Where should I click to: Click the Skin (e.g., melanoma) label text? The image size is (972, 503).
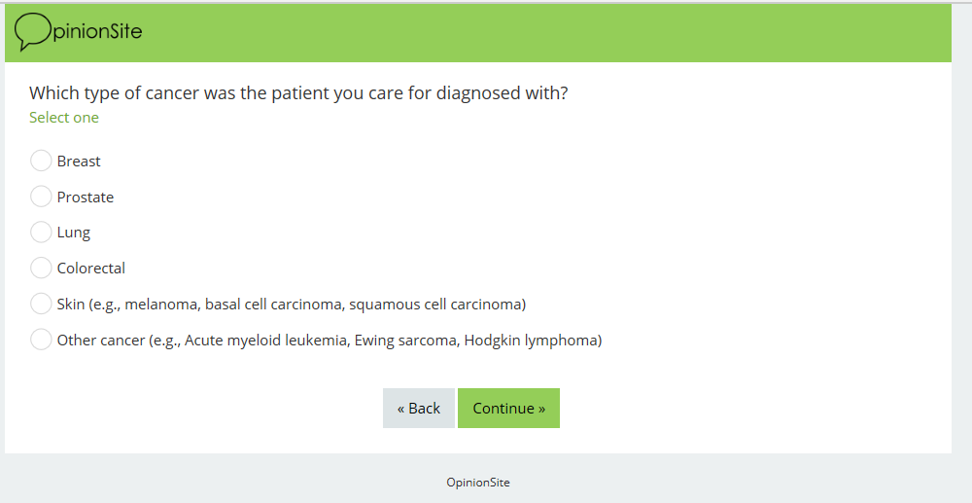click(x=292, y=305)
